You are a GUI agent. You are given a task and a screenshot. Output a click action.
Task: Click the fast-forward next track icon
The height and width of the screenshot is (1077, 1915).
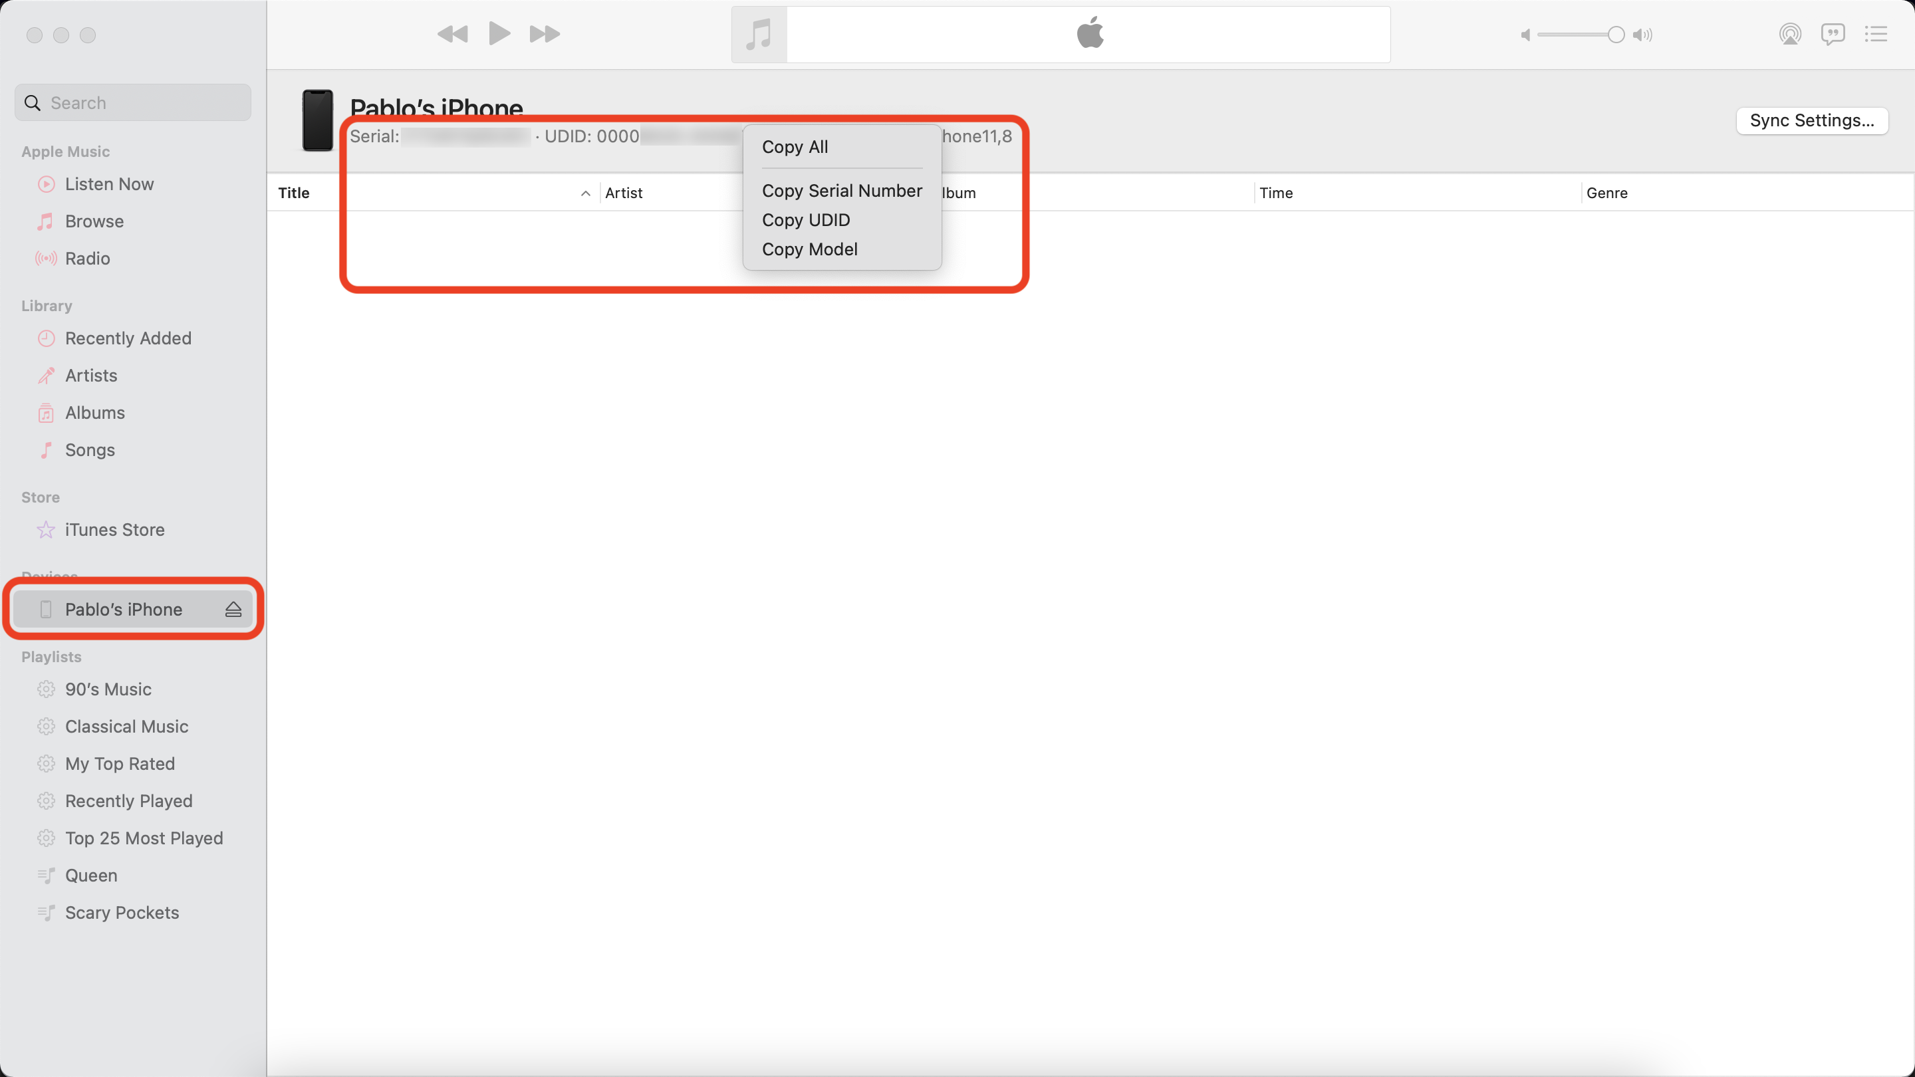pyautogui.click(x=544, y=34)
